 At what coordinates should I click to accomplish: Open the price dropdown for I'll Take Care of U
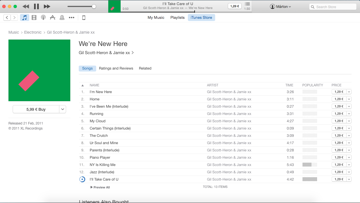pyautogui.click(x=349, y=179)
